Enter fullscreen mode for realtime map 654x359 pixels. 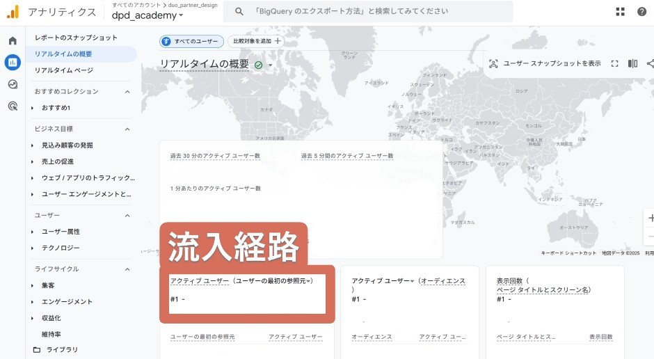click(614, 63)
